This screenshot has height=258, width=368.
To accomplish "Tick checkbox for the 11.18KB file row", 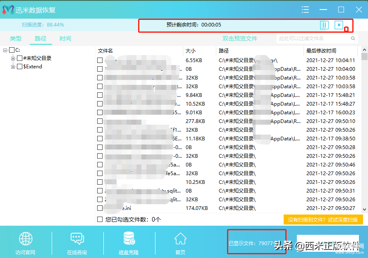I will tap(100, 139).
